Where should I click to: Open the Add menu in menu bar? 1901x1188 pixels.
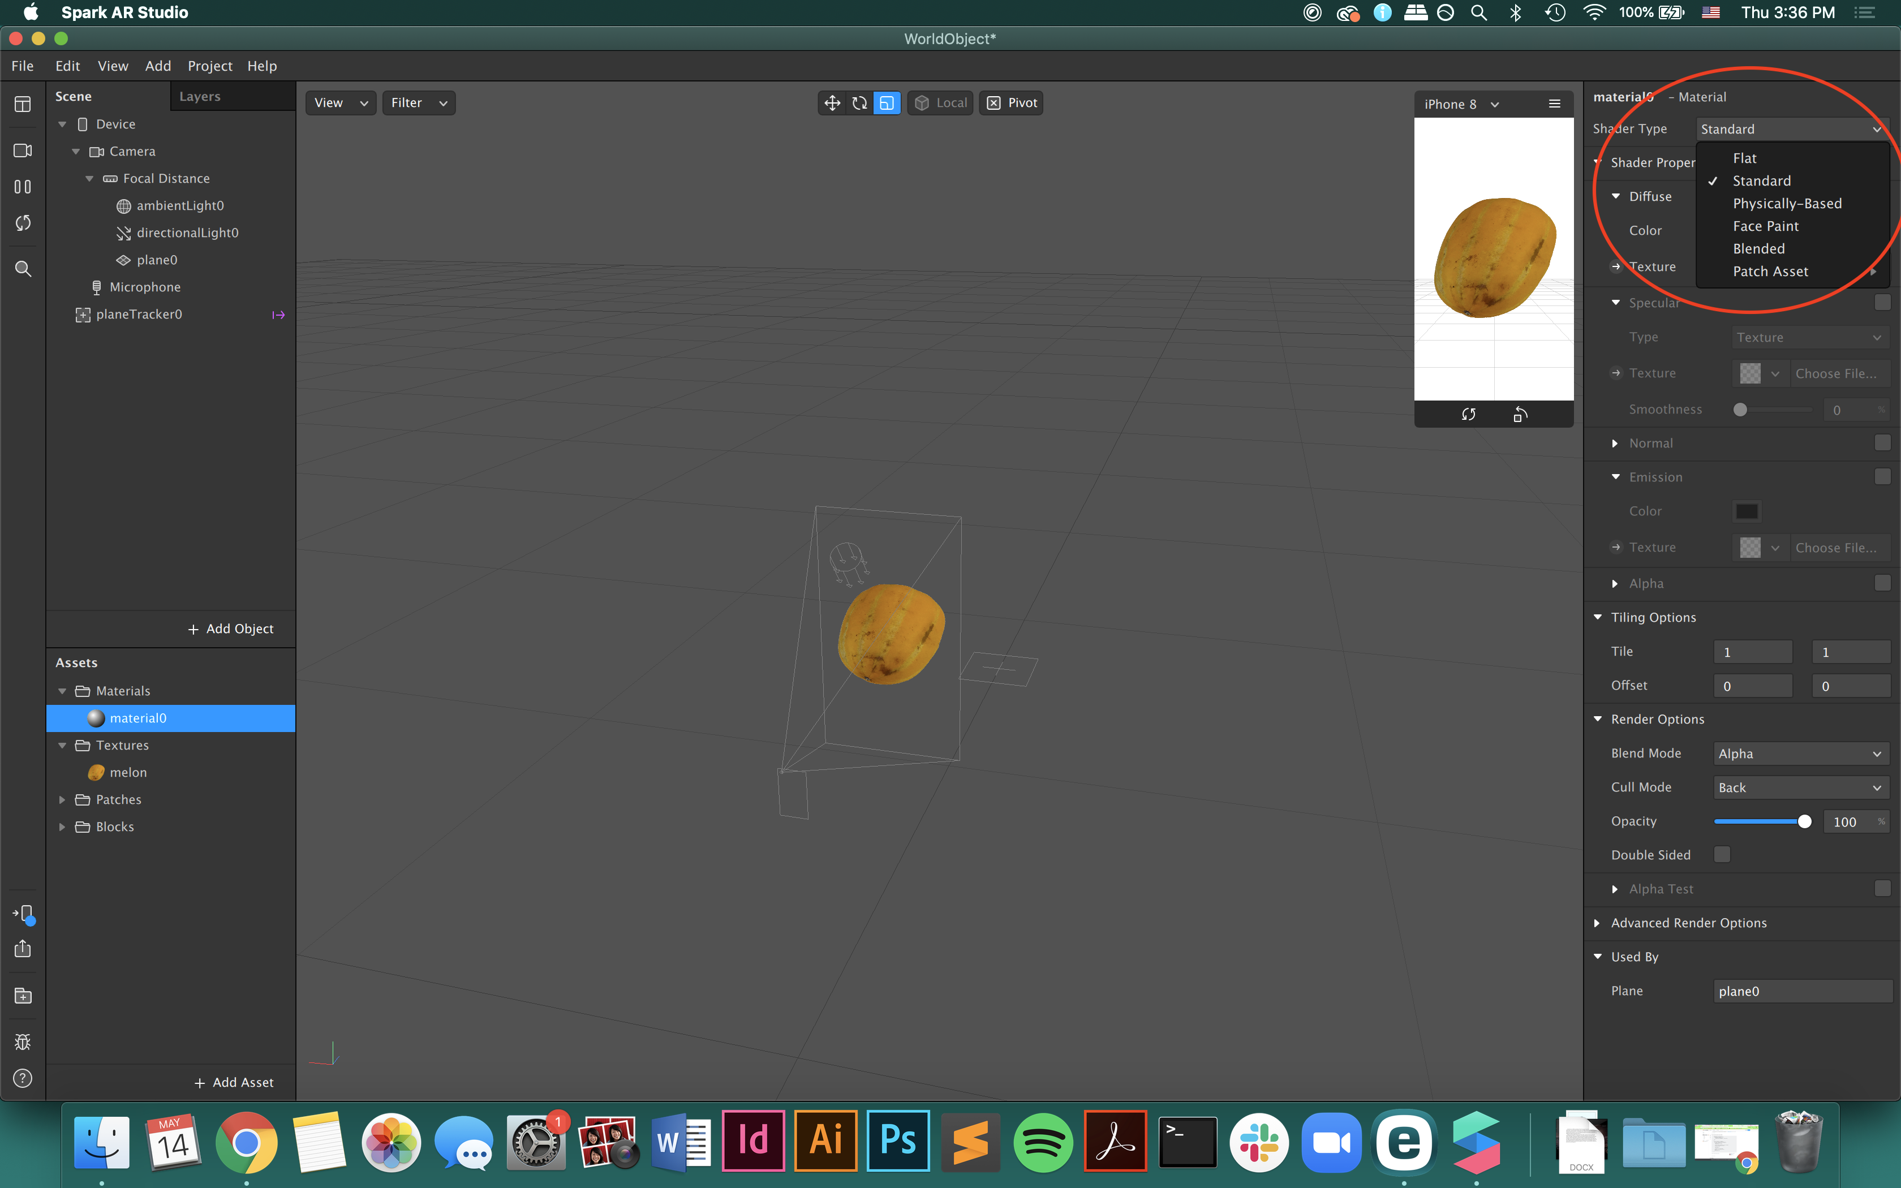(x=157, y=66)
